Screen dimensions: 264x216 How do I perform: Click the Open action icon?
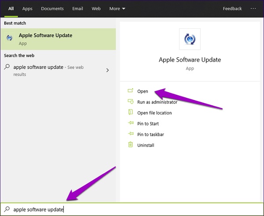pyautogui.click(x=130, y=91)
